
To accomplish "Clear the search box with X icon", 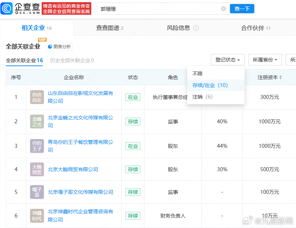I will point(223,9).
